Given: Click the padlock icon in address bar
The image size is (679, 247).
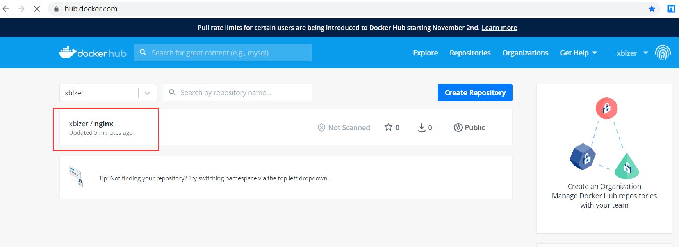Looking at the screenshot, I should click(57, 9).
